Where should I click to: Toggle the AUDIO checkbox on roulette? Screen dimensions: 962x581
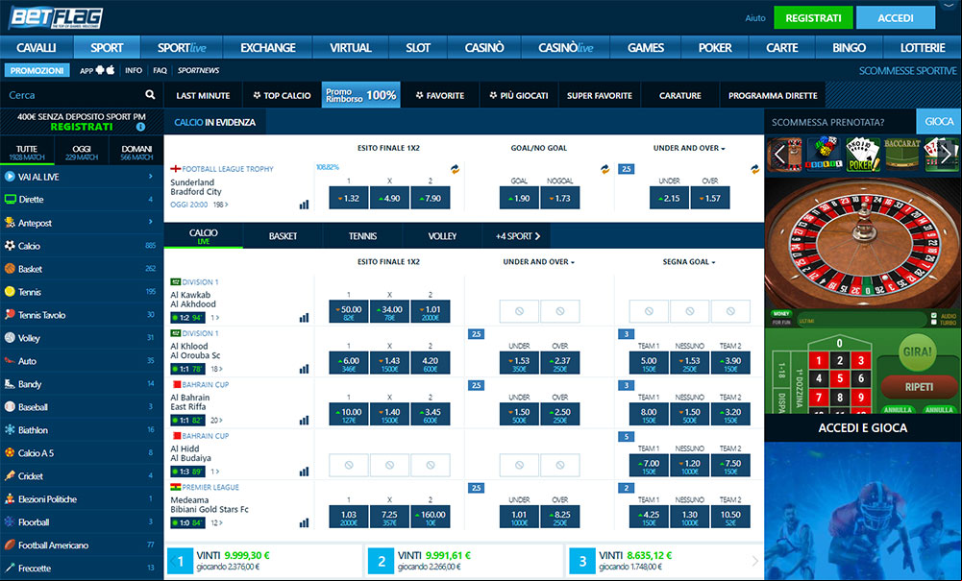pyautogui.click(x=934, y=315)
